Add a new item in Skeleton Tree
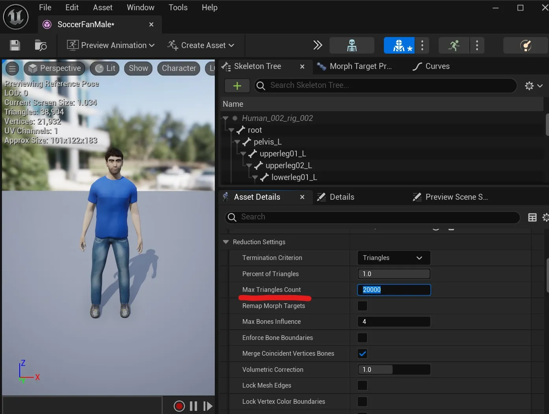 [x=236, y=85]
